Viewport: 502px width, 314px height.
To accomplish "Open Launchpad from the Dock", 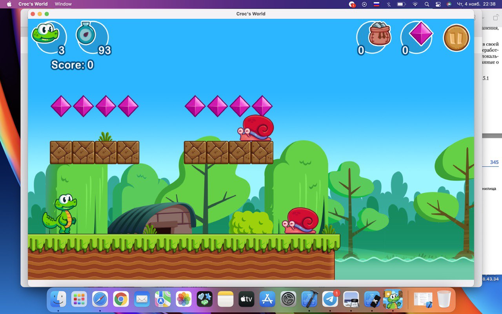I will (79, 299).
